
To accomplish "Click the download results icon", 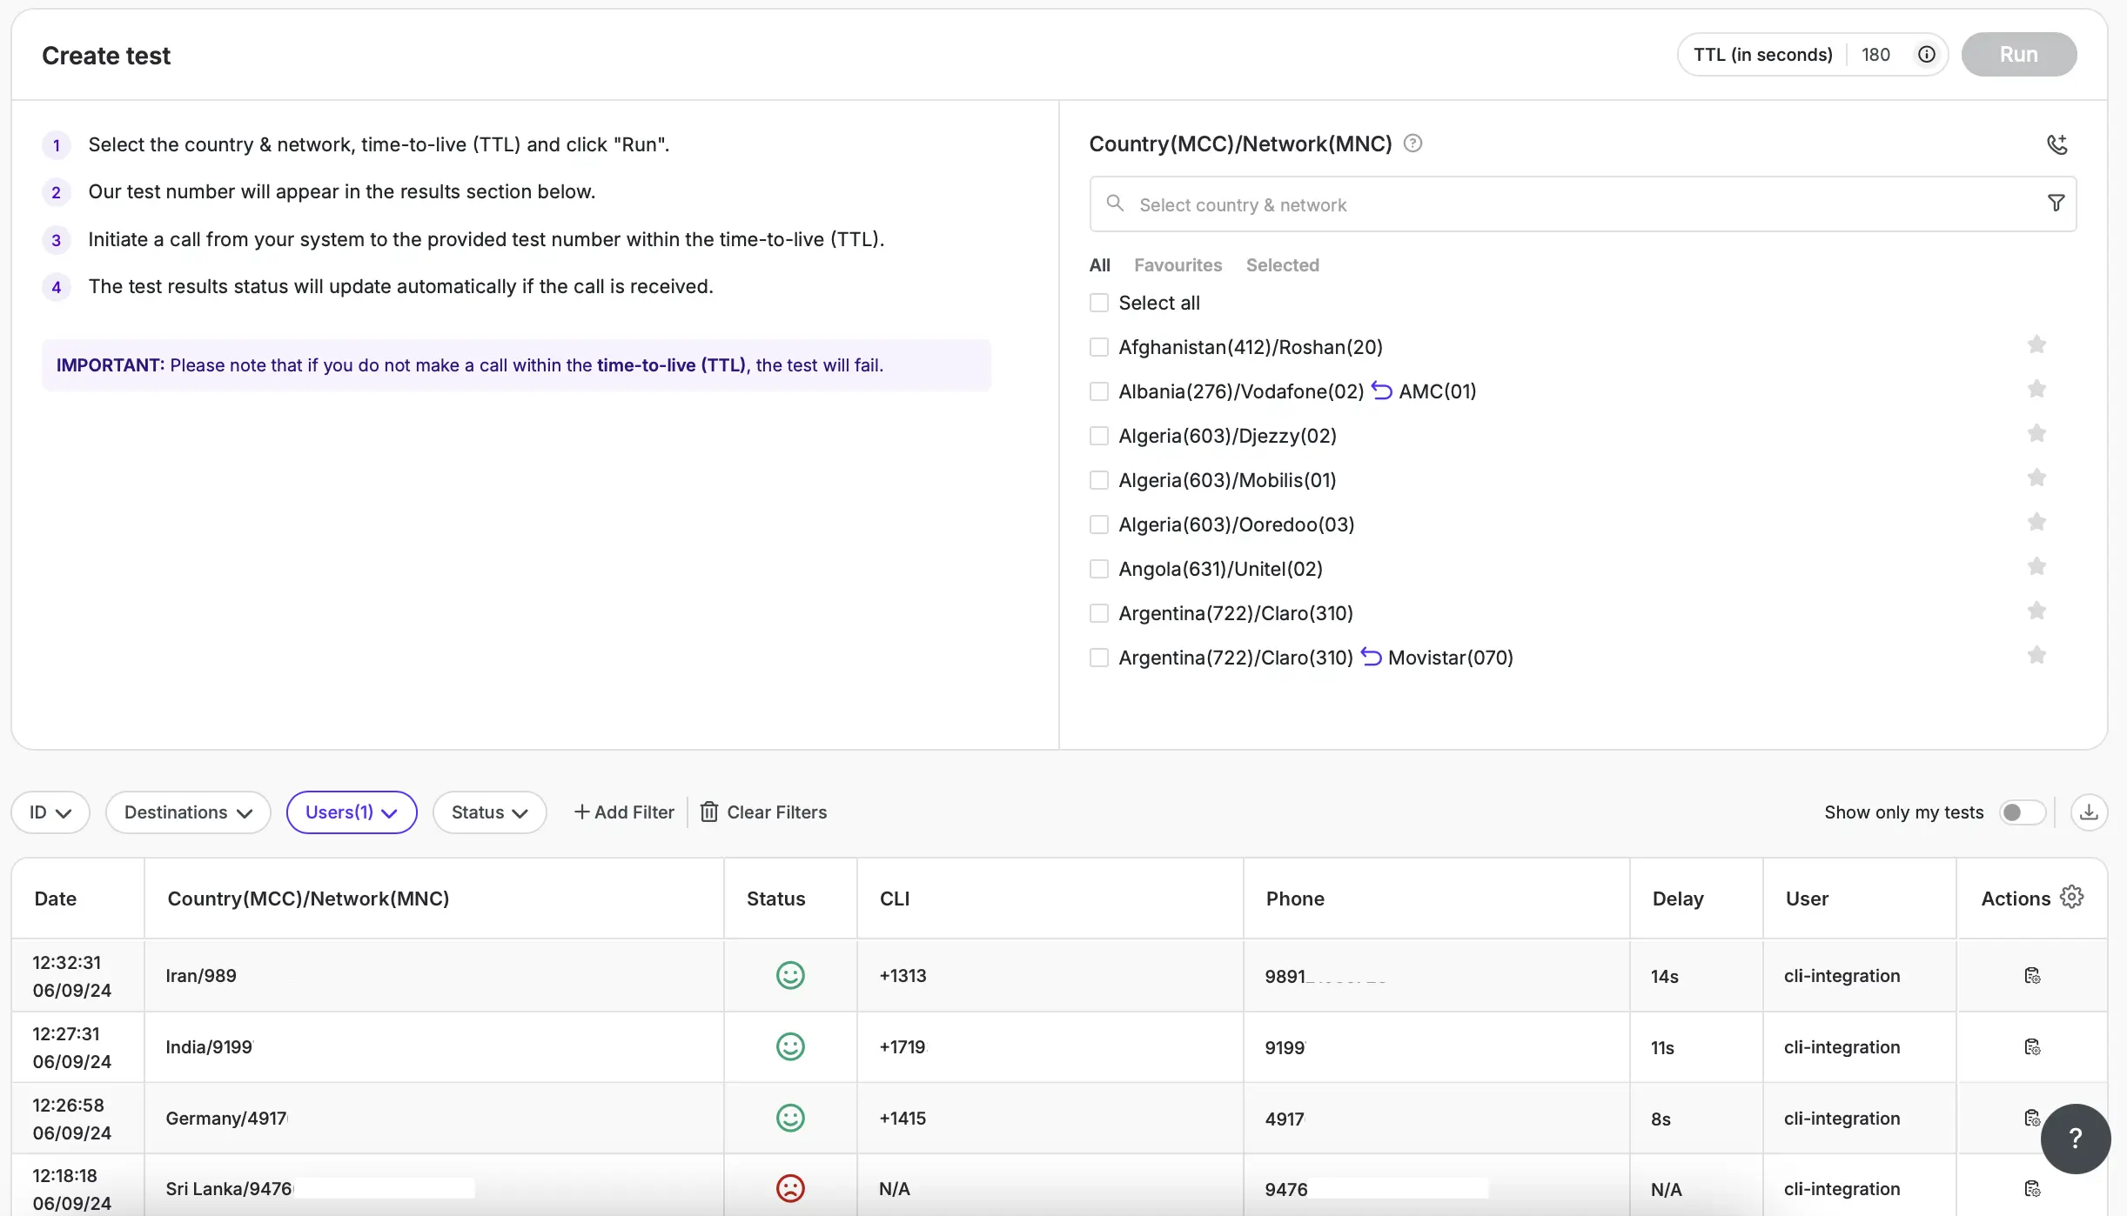I will [2089, 812].
